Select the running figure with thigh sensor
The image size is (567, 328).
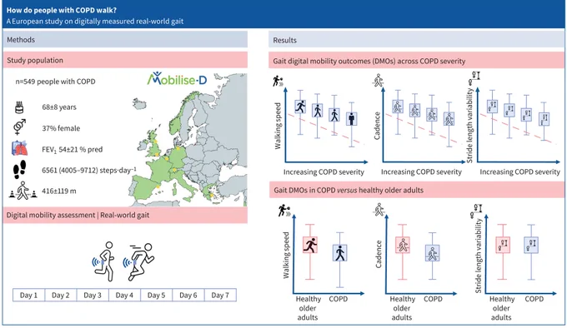[138, 261]
